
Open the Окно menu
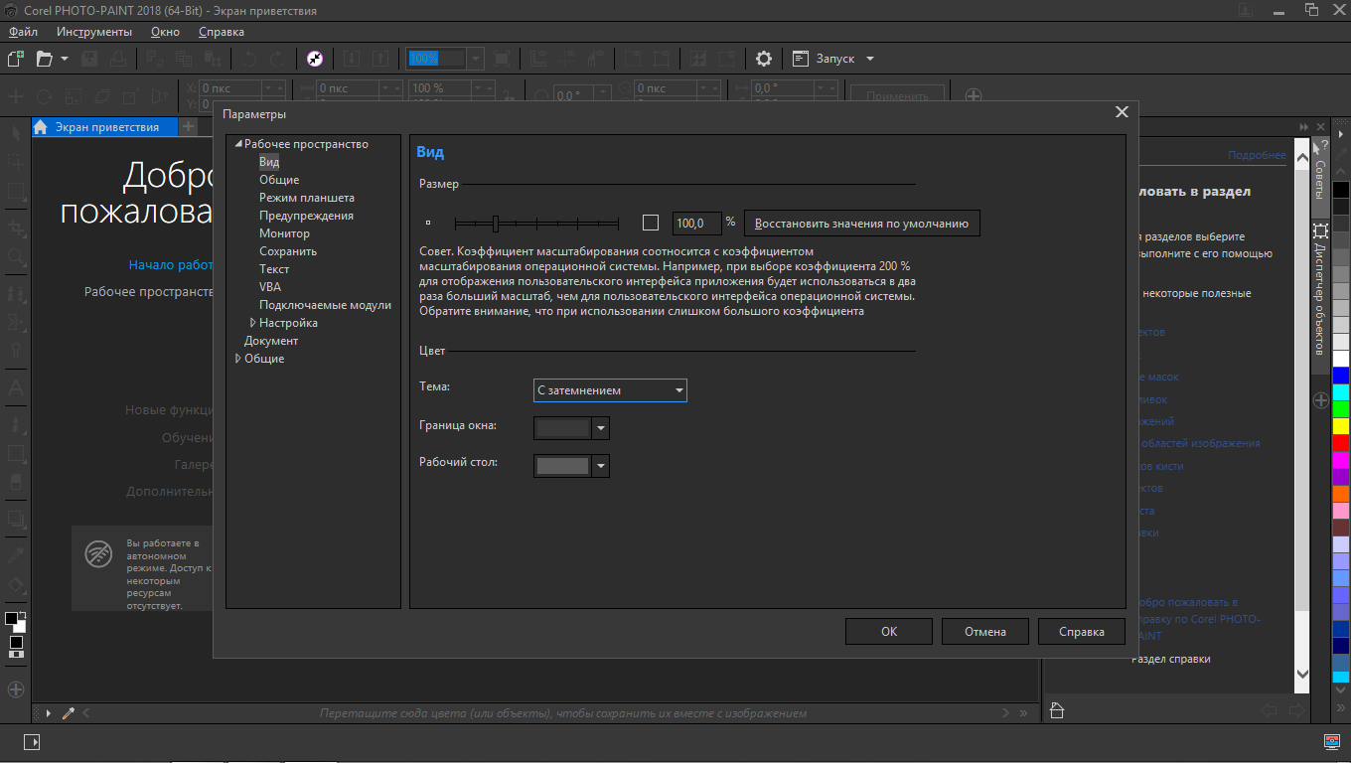click(x=165, y=32)
